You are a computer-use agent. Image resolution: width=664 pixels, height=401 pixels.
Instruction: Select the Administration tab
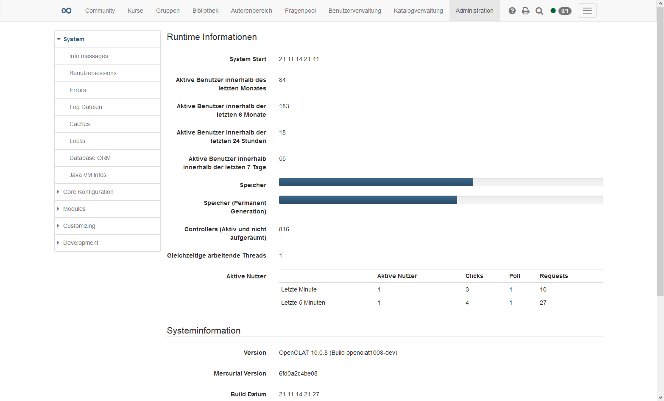tap(474, 11)
